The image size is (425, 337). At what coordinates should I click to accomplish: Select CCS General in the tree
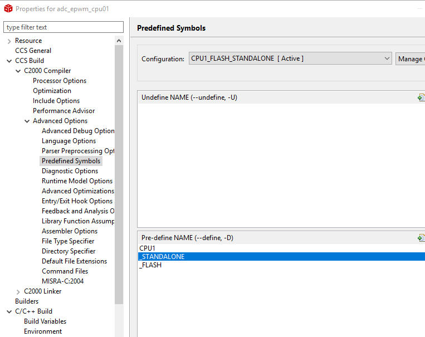point(33,51)
